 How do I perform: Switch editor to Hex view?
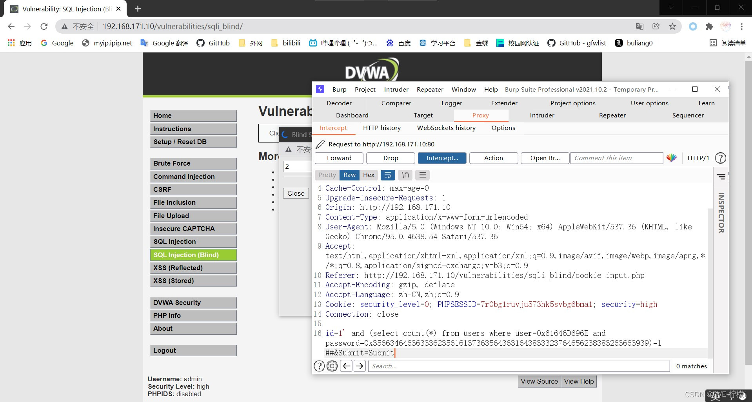[369, 175]
